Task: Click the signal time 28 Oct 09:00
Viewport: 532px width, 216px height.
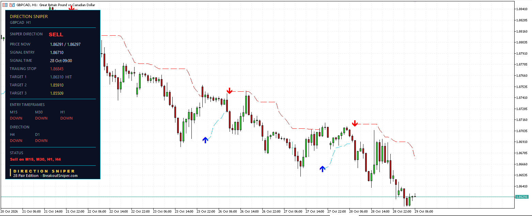Action: pos(61,61)
